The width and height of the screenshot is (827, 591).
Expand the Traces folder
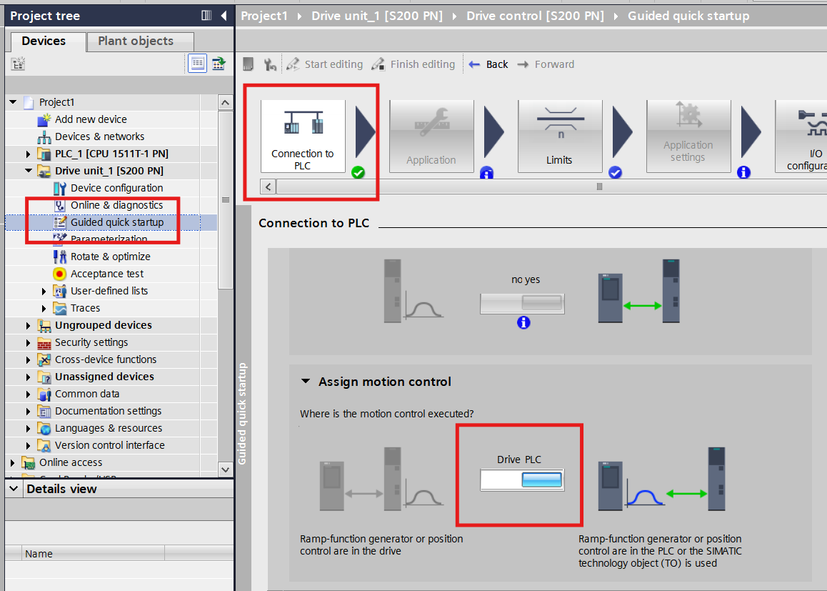pos(44,308)
